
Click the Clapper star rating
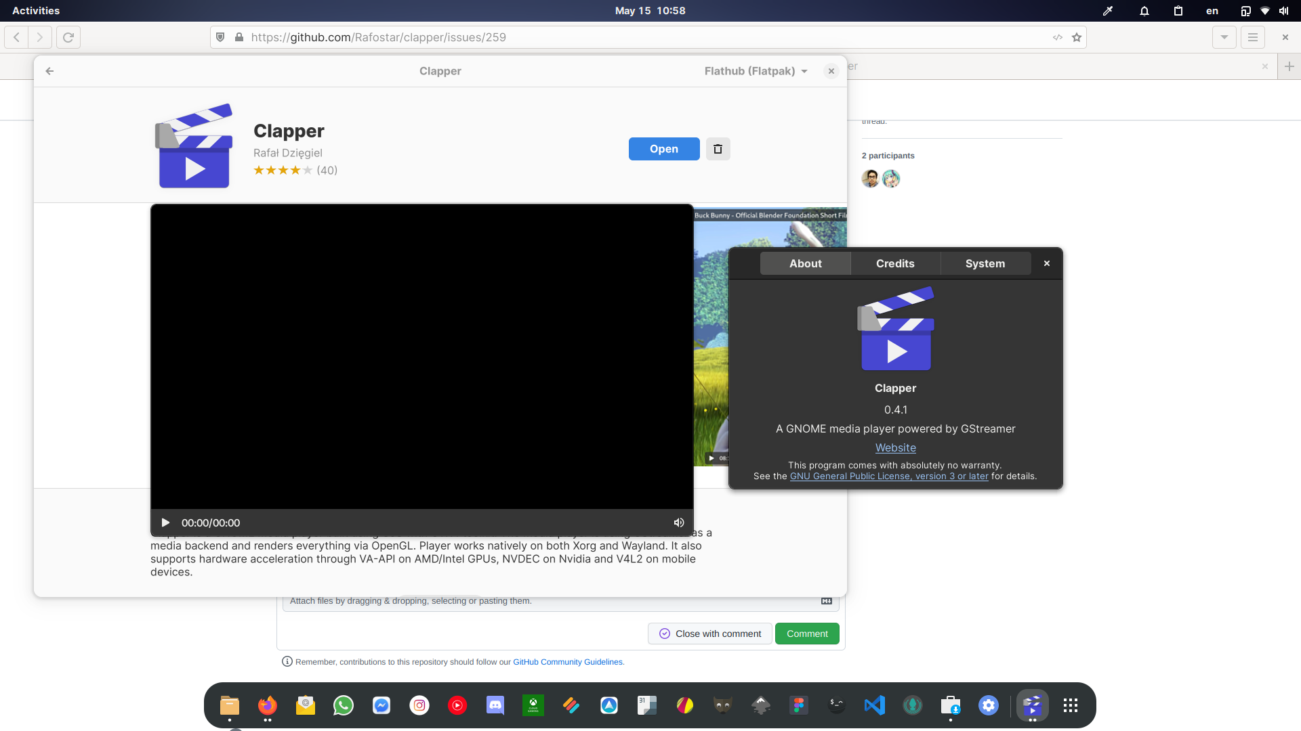pos(283,171)
